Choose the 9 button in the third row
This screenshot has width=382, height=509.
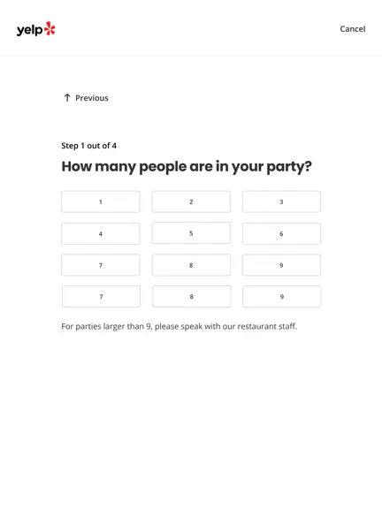tap(281, 265)
